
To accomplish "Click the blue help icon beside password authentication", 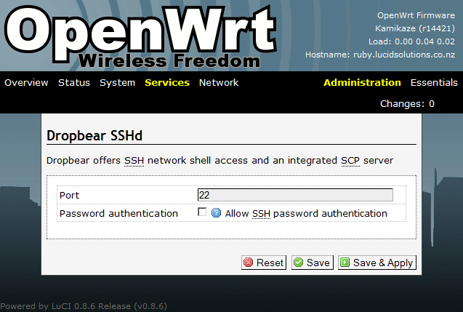I will 216,213.
